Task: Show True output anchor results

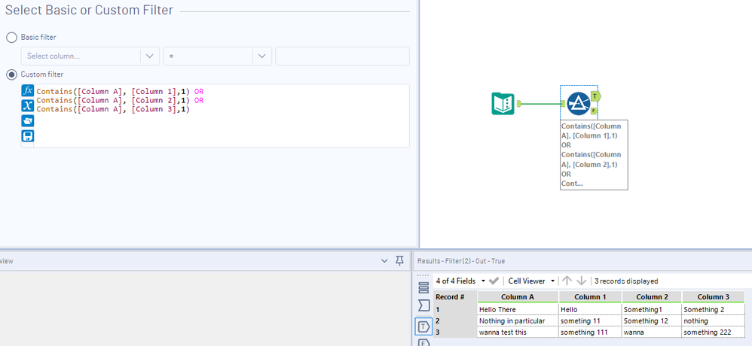Action: pyautogui.click(x=423, y=326)
